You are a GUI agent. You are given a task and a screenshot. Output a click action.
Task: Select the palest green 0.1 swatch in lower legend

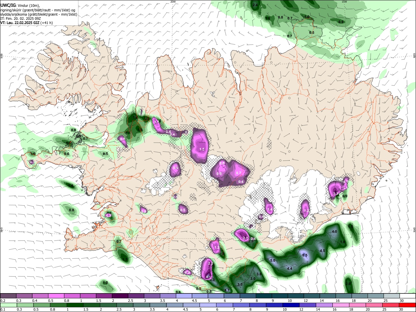click(x=8, y=305)
